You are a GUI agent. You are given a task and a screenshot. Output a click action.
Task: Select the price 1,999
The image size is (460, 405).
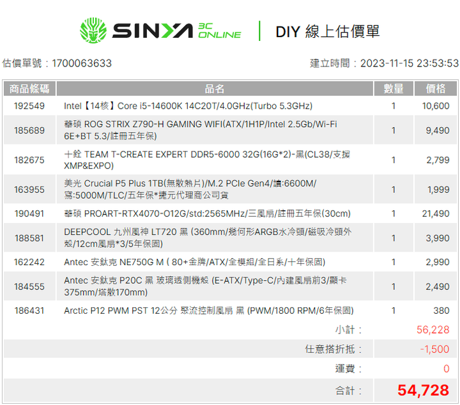(438, 190)
